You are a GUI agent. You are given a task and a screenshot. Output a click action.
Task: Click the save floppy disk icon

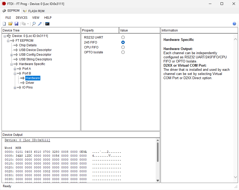tap(16, 24)
